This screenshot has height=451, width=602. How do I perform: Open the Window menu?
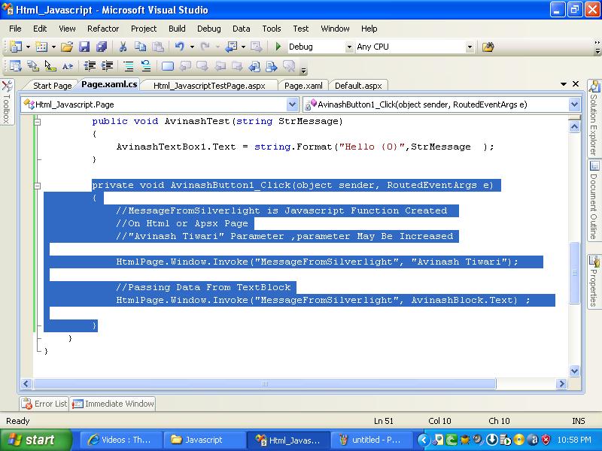coord(335,29)
